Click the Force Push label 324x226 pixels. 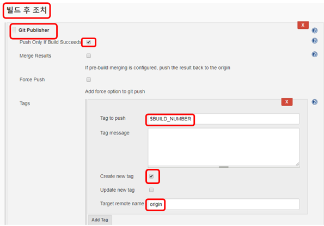32,80
